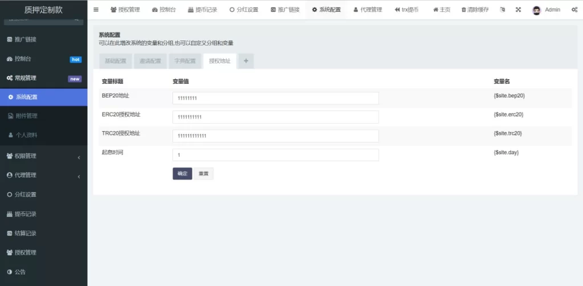Enter fullscreen with the expand arrows icon

click(x=518, y=10)
